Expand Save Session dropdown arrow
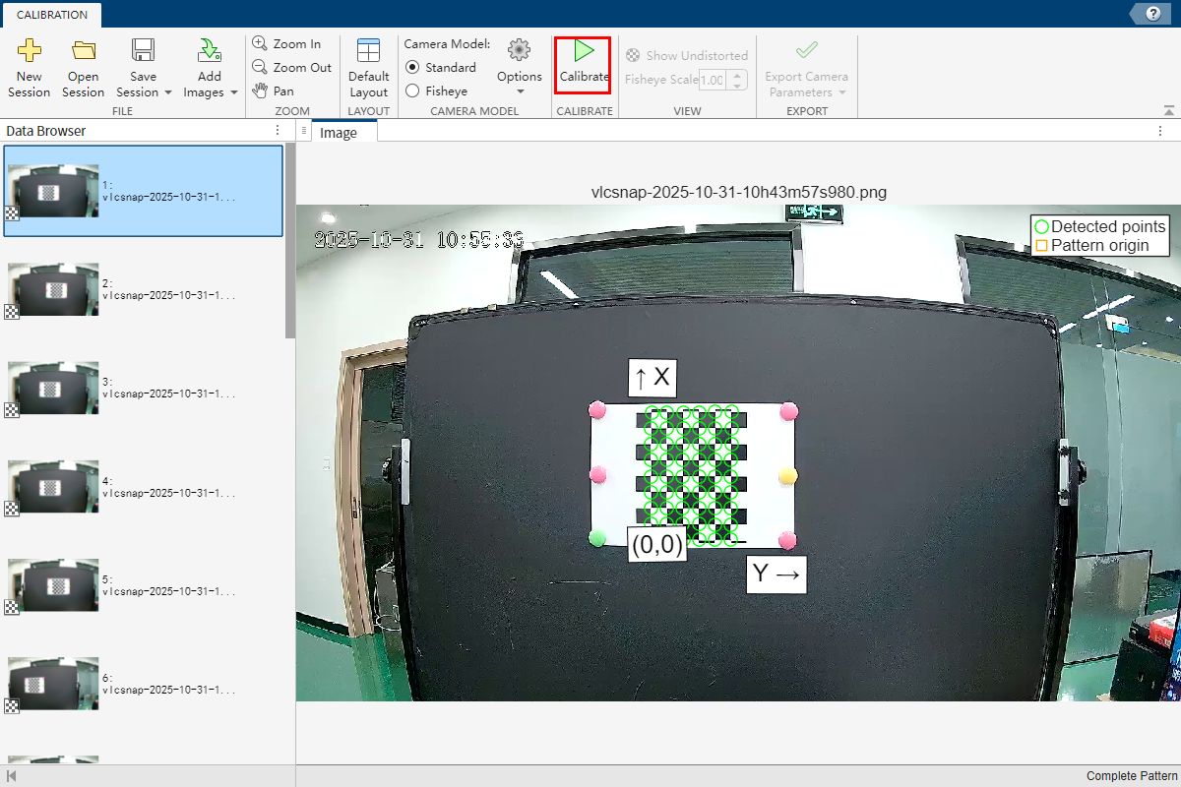The height and width of the screenshot is (787, 1181). point(168,92)
